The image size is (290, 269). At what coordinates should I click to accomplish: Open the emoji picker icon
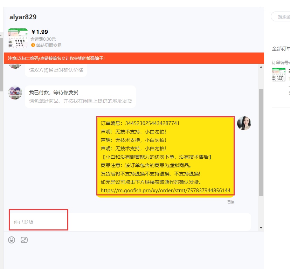pos(11,240)
